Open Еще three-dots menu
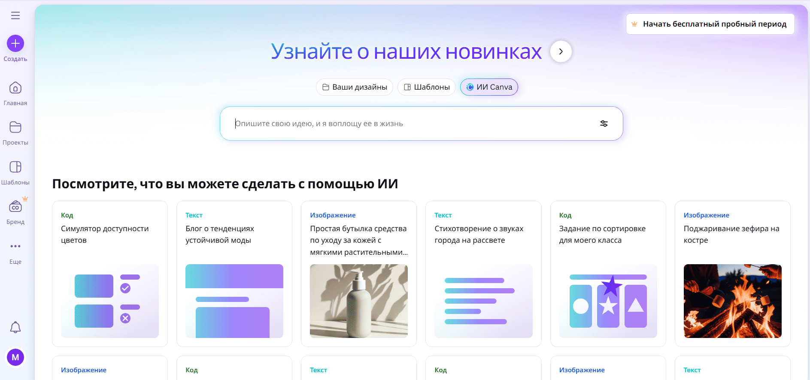810x380 pixels. coord(15,246)
